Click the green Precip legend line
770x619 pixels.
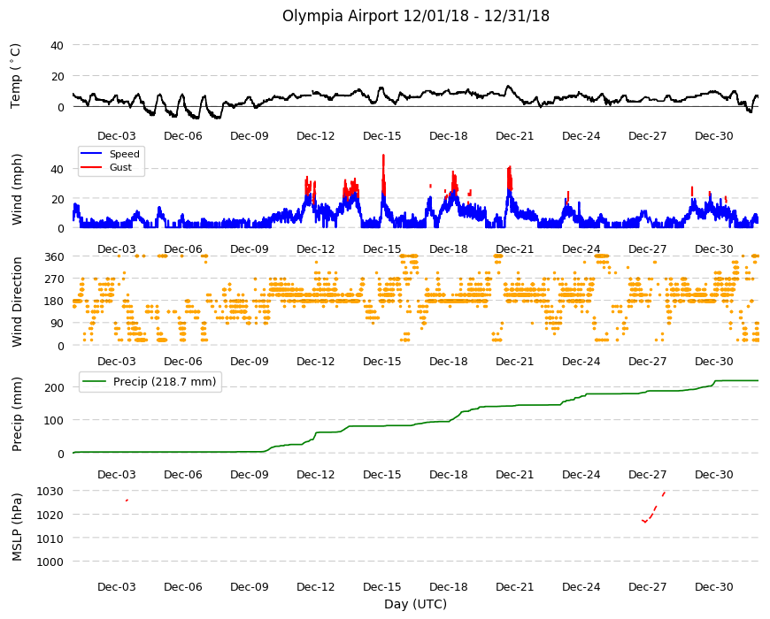(x=94, y=381)
